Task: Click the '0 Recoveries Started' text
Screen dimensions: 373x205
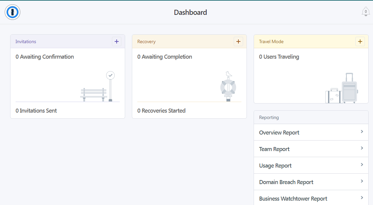Action: coord(161,111)
